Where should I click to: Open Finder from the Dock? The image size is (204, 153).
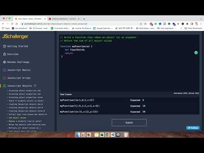[x=78, y=135]
